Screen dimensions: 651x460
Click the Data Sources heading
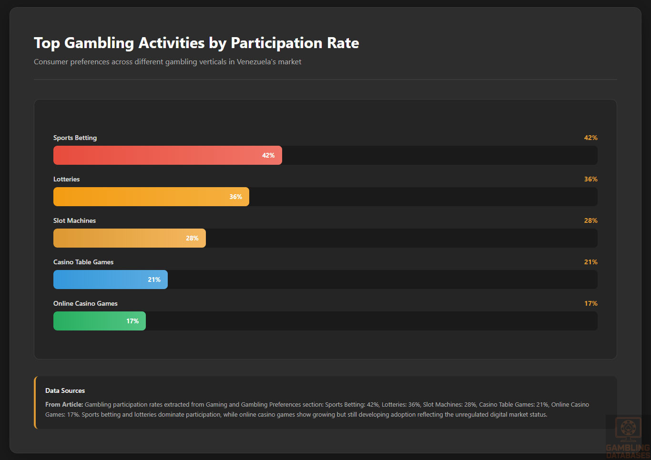[65, 390]
